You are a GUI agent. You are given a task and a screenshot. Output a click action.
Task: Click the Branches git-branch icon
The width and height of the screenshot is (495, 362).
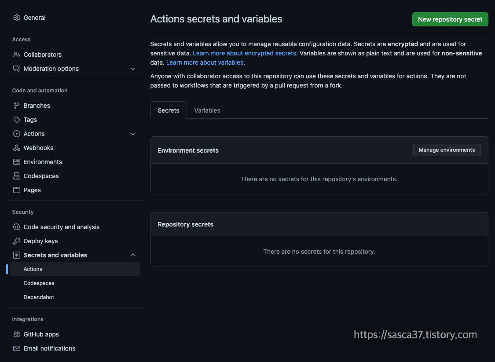click(x=17, y=106)
